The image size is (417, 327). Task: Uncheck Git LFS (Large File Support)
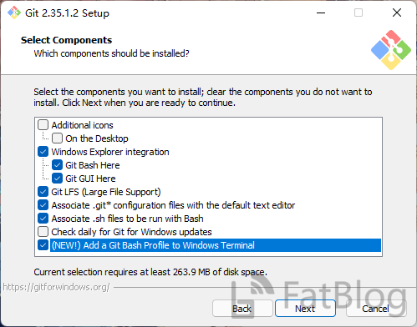click(x=43, y=192)
